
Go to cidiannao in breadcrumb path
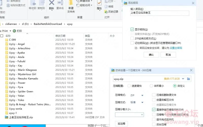click(x=11, y=24)
